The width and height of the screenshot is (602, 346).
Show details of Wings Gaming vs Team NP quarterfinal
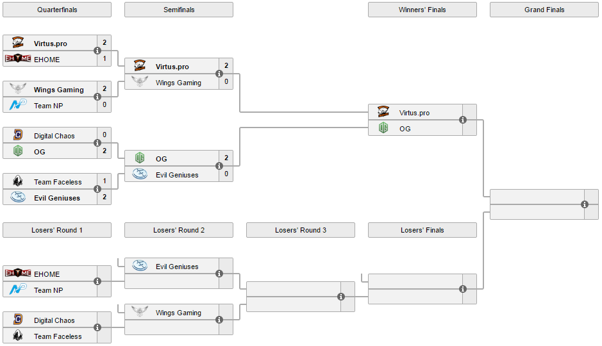click(97, 97)
